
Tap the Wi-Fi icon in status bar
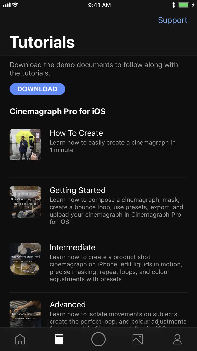coord(15,5)
